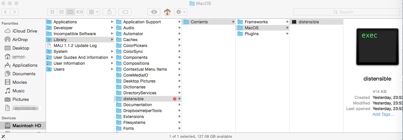Expand the Desktop Pictures folder arrow

180,81
